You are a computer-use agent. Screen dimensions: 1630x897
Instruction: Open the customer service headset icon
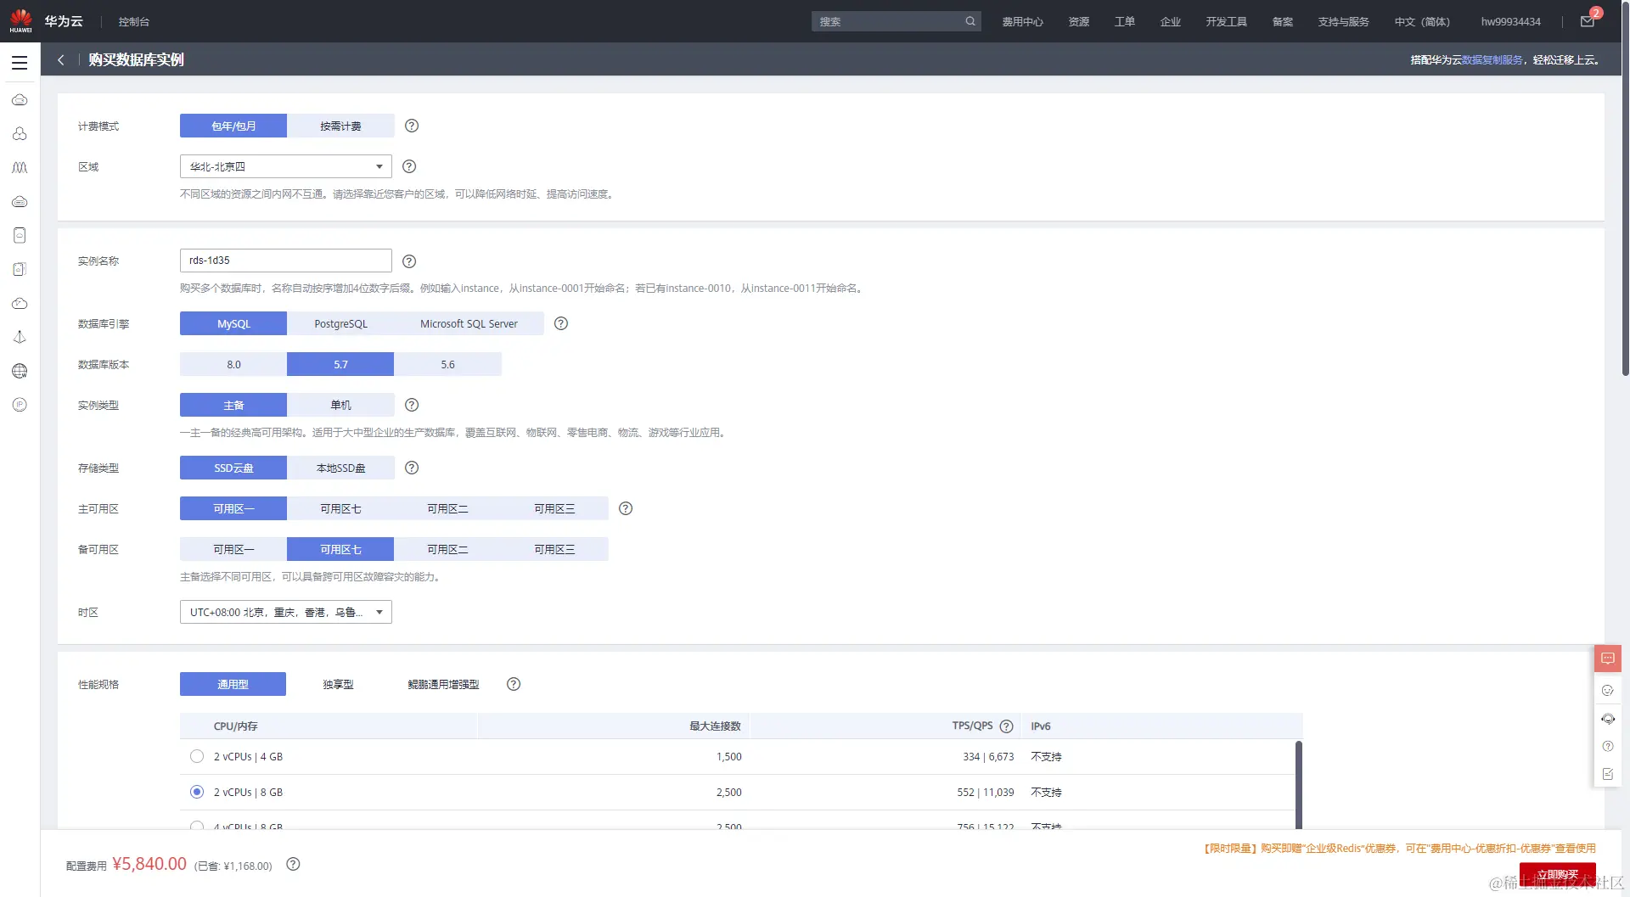click(1608, 719)
